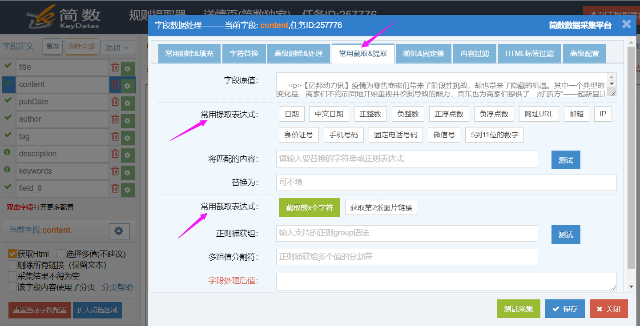640x326 pixels.
Task: Click the info icon beside description field
Action: click(7, 152)
